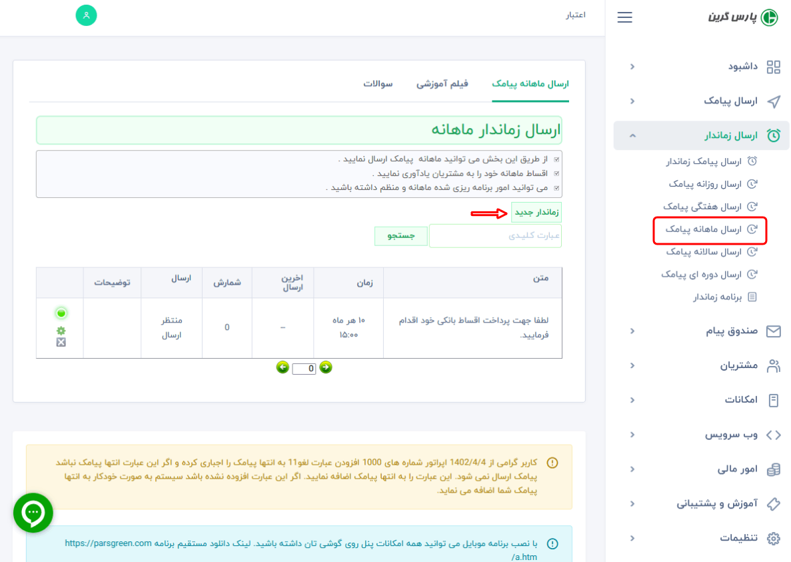Screen dimensions: 791x562
Task: Click the جستجو search button
Action: click(400, 236)
